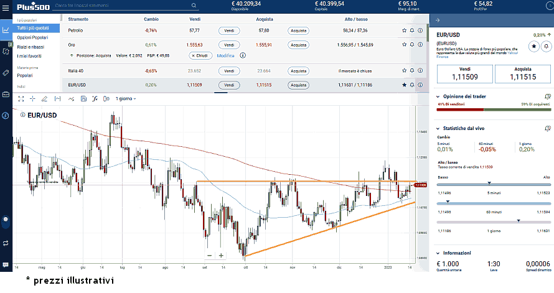Open info icon for Italia 40 row
This screenshot has height=293, width=554.
(420, 71)
